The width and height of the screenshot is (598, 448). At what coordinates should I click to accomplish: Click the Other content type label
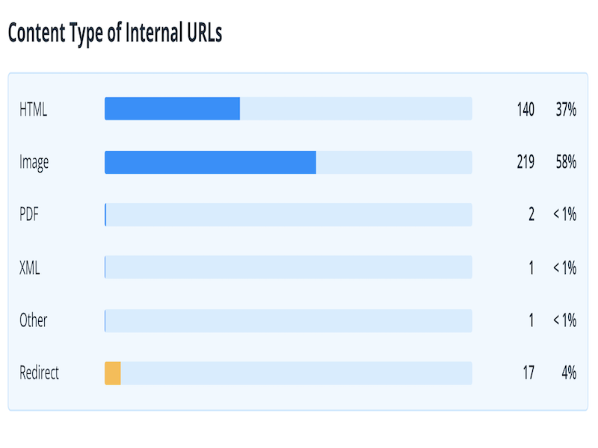[34, 320]
